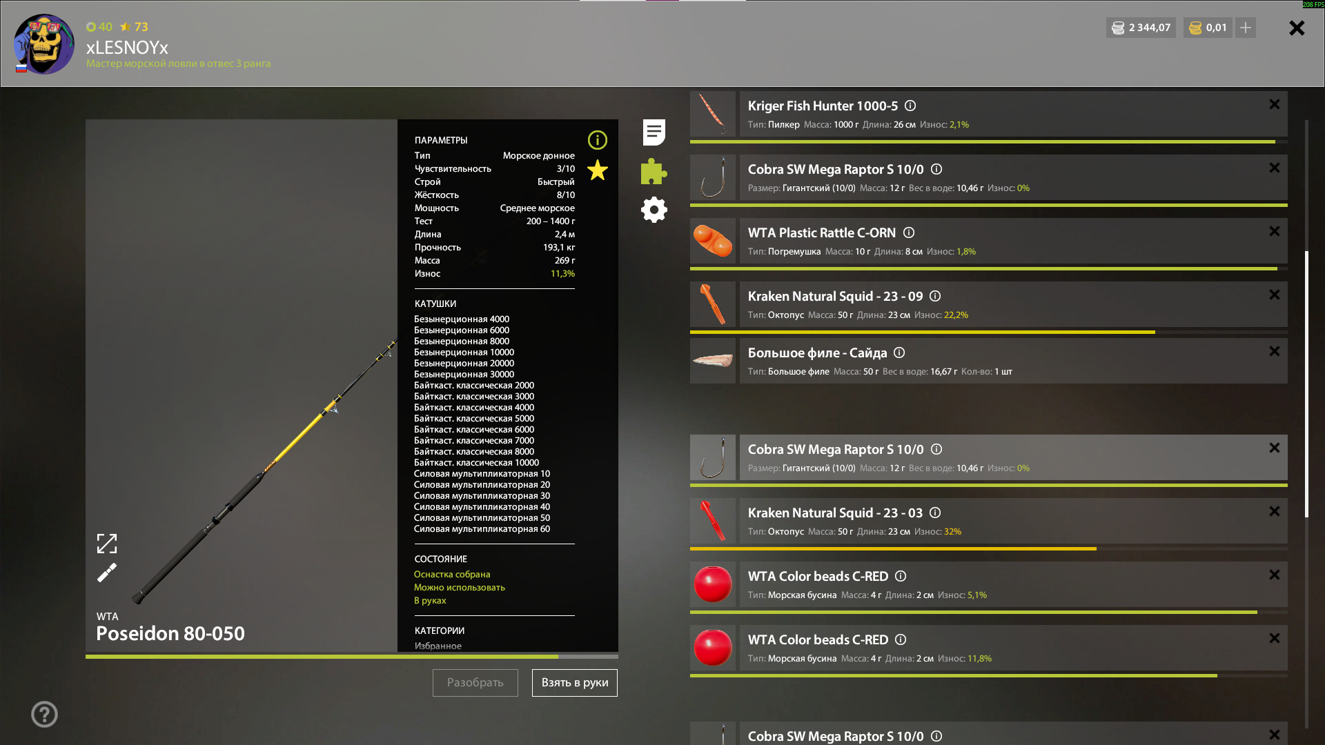This screenshot has height=745, width=1325.
Task: Click the plus icon to add gold
Action: (1245, 28)
